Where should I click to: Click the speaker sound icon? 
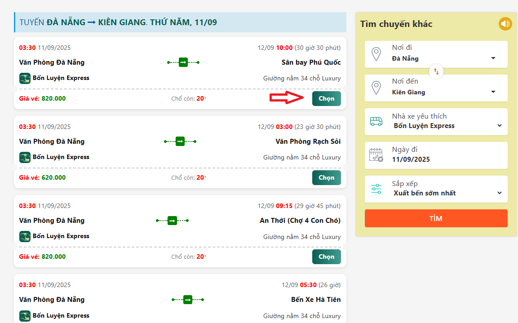pos(505,24)
